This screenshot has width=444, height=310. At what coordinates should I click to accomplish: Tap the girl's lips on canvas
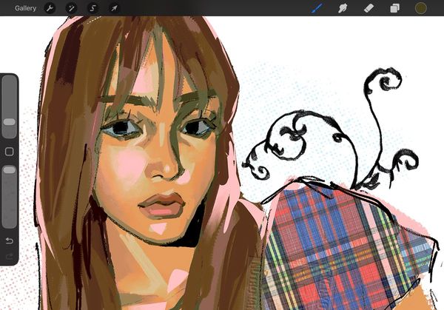click(x=162, y=205)
